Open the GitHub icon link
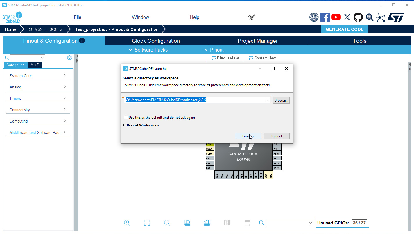The height and width of the screenshot is (234, 414). pyautogui.click(x=358, y=17)
